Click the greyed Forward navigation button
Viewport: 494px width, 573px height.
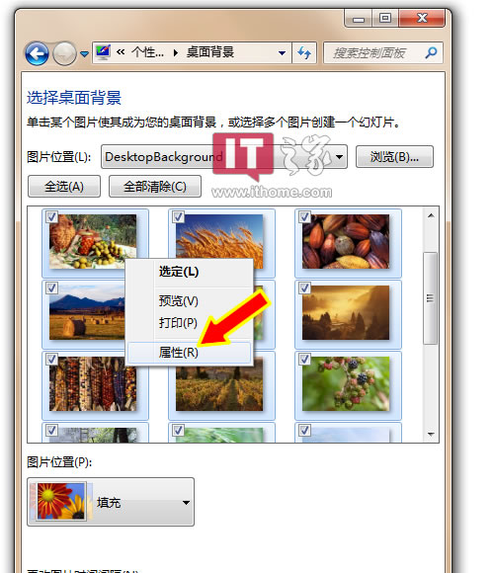pyautogui.click(x=64, y=53)
